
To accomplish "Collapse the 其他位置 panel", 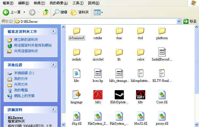I will pos(53,65).
